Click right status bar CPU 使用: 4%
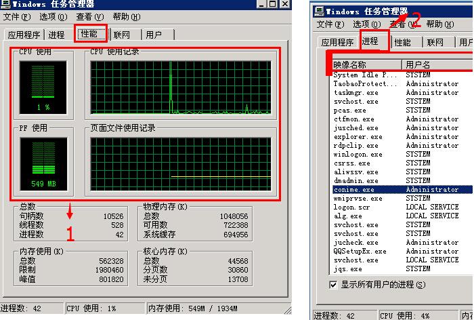The width and height of the screenshot is (474, 320). coord(418,315)
